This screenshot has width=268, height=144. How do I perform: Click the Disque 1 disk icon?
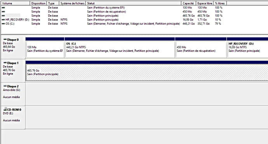(x=5, y=63)
